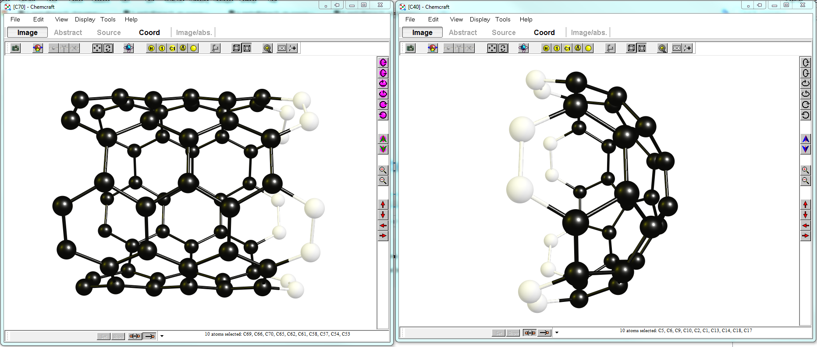Open the File menu in C70 window

click(15, 19)
